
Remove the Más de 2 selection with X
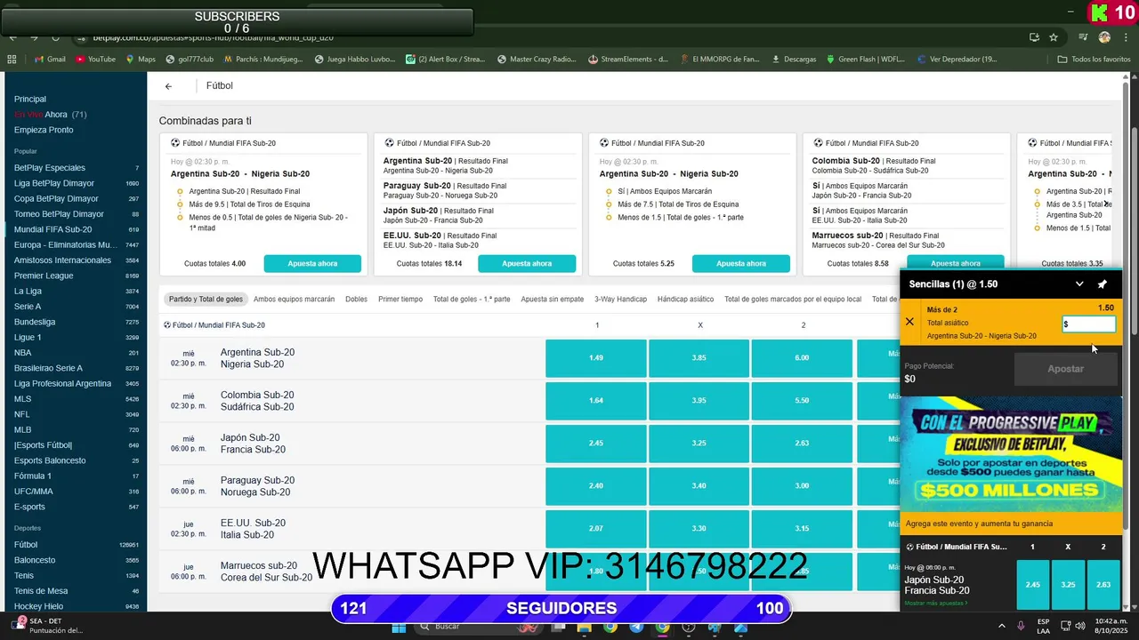tap(909, 322)
